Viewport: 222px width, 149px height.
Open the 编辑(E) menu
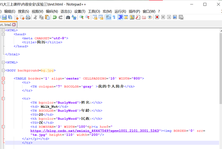pyautogui.click(x=10, y=11)
